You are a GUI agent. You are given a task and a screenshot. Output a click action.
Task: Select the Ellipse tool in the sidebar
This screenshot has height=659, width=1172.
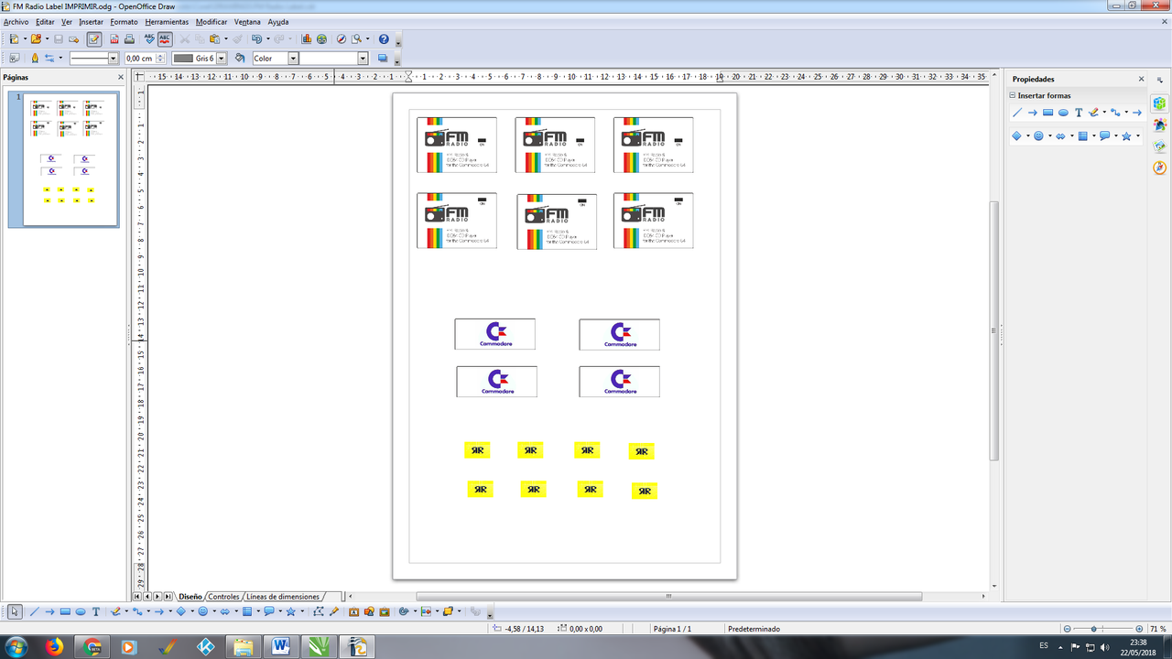pos(1062,112)
